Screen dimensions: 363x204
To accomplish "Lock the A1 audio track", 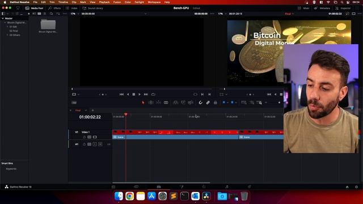I will point(85,144).
